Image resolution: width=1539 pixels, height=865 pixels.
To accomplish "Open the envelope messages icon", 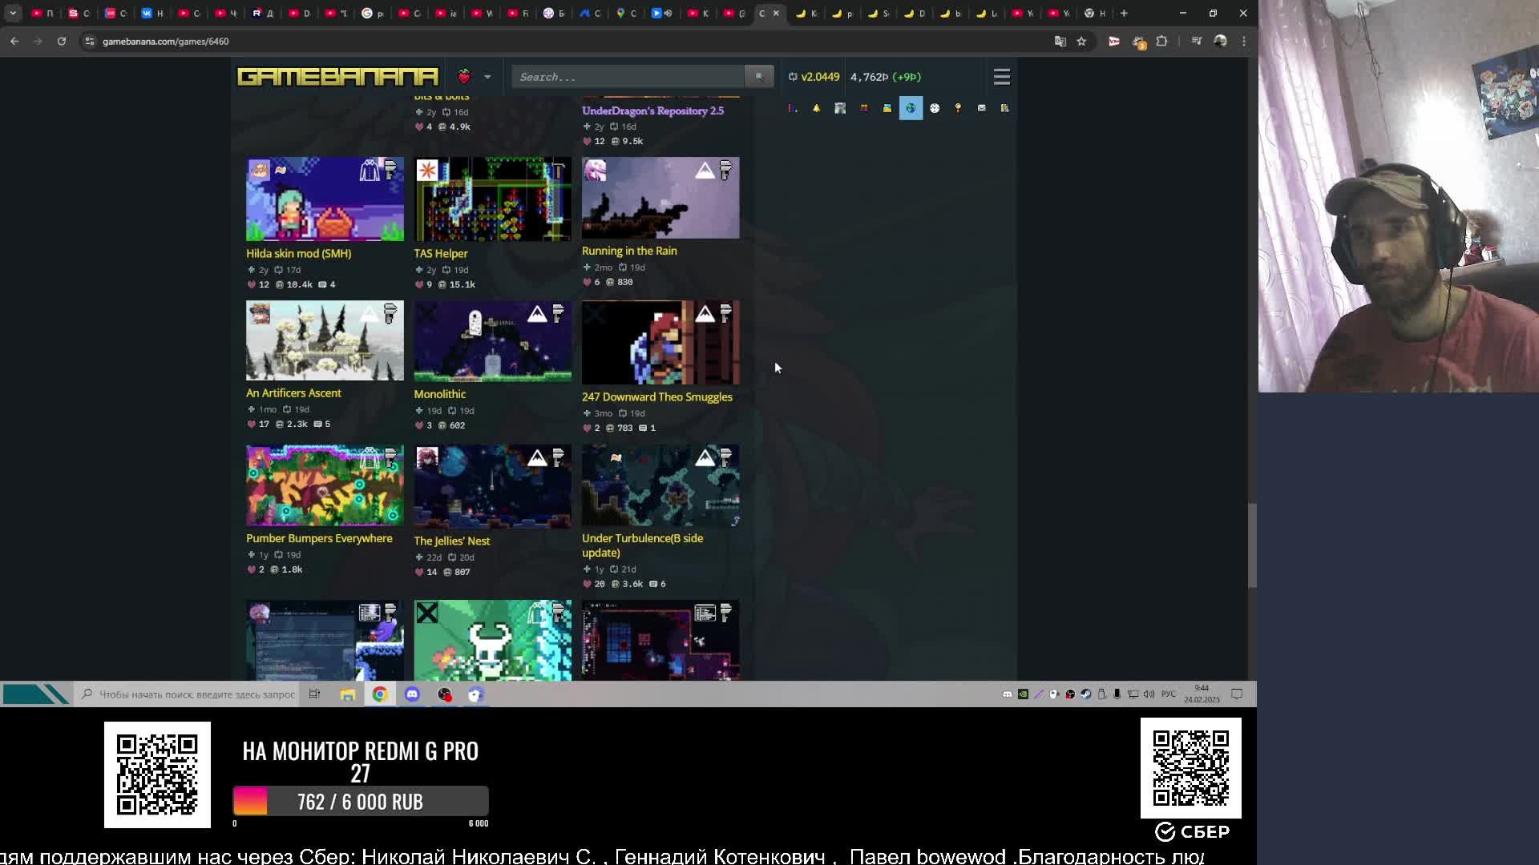I will 981,108.
